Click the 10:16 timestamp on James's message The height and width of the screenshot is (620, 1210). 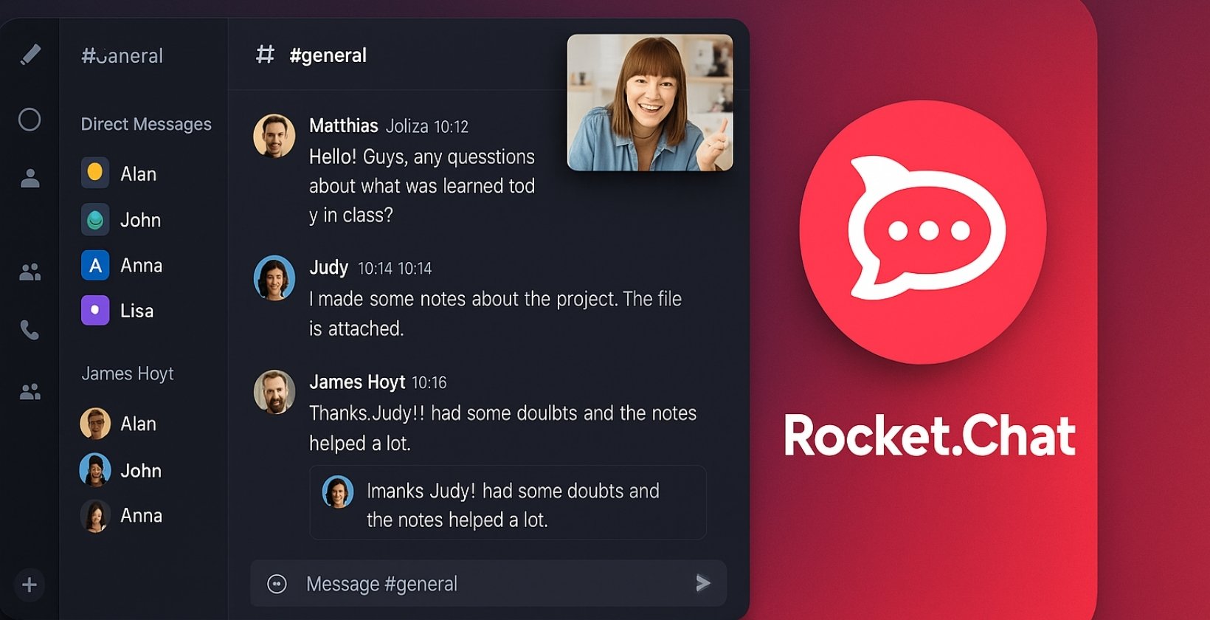tap(429, 382)
